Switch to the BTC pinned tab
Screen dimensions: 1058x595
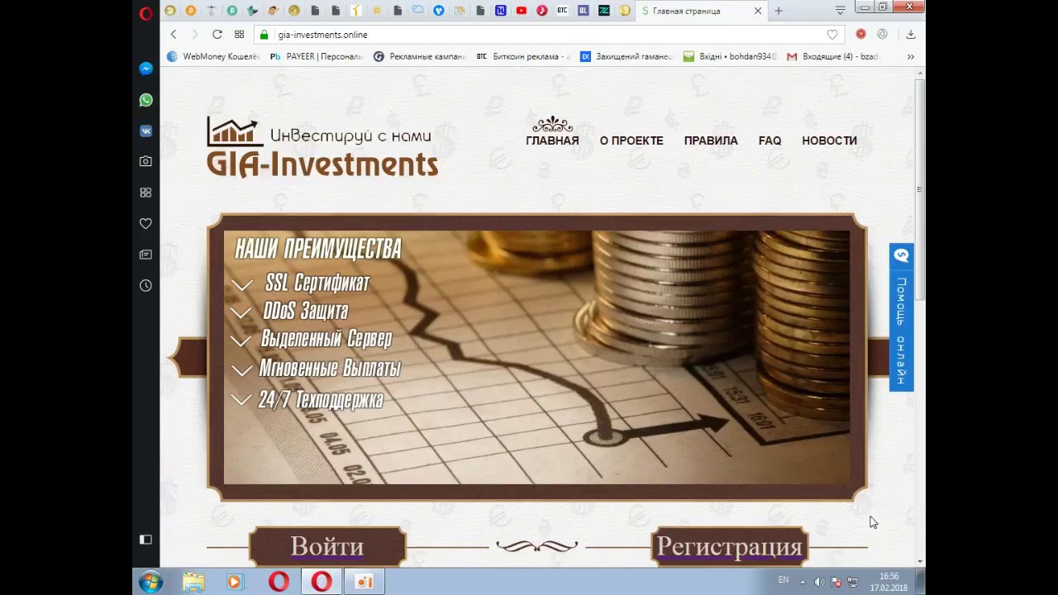click(x=562, y=11)
